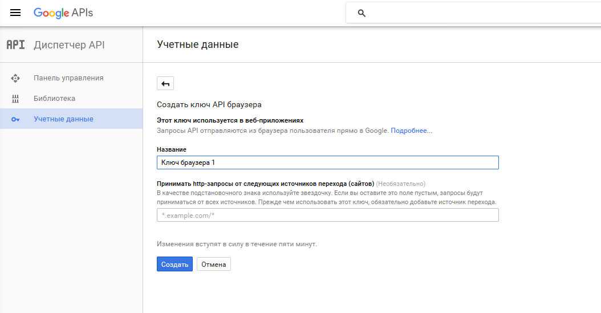The height and width of the screenshot is (313, 601).
Task: Focus the top search field
Action: (479, 13)
